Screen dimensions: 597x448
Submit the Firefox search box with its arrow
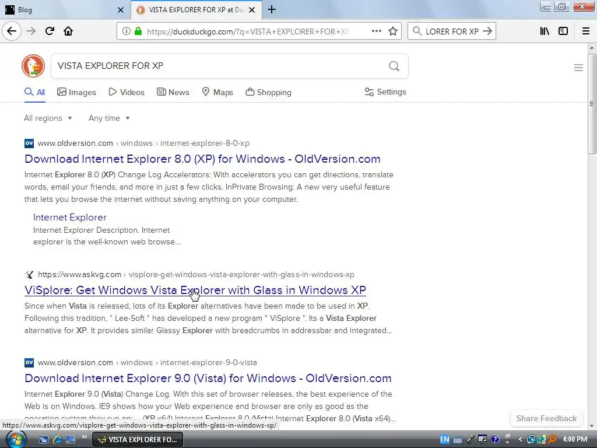pyautogui.click(x=487, y=32)
